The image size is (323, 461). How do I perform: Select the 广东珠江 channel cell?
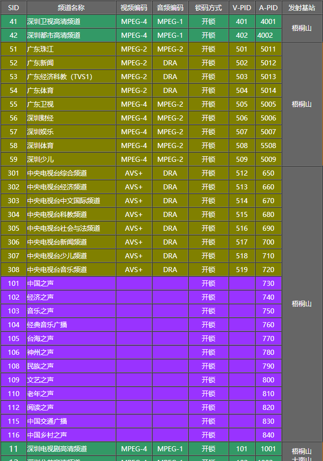point(40,49)
